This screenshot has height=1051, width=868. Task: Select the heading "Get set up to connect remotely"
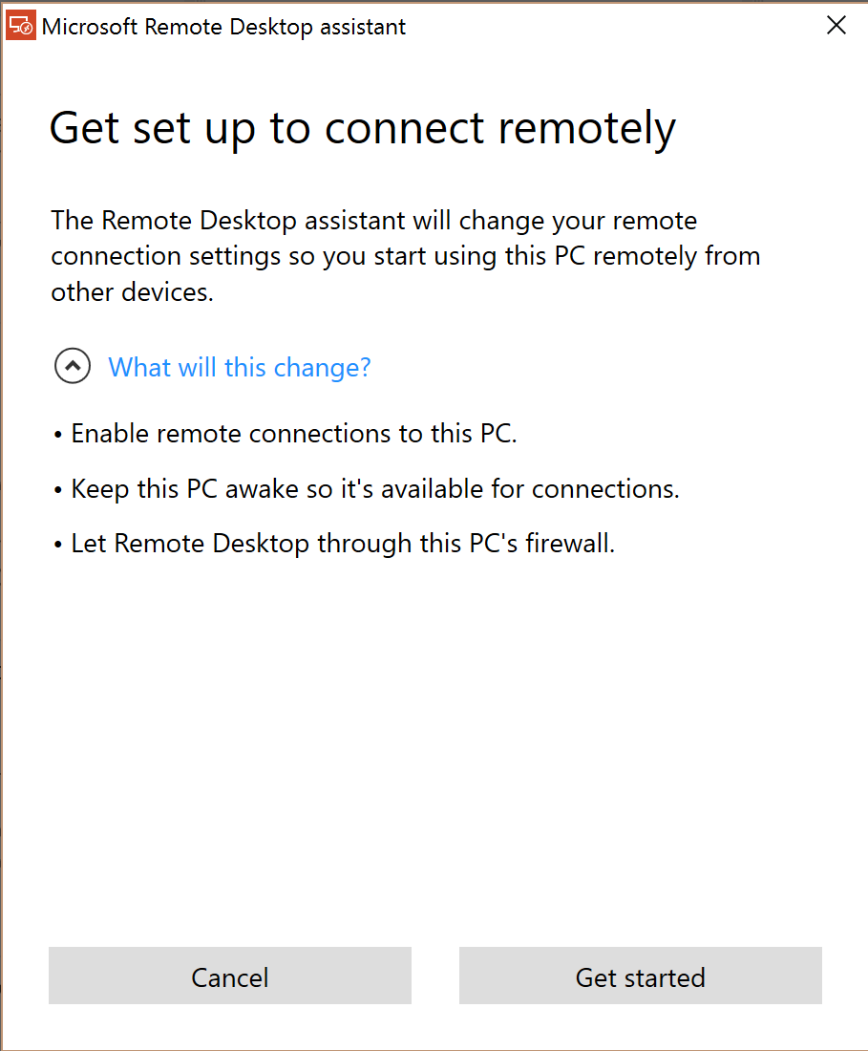(x=363, y=127)
